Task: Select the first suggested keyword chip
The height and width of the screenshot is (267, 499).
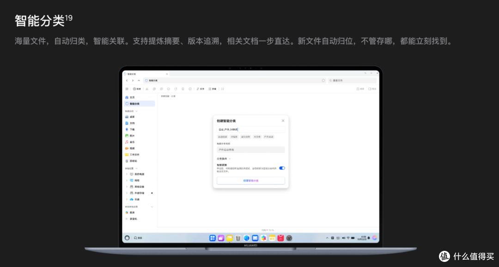Action: click(222, 137)
